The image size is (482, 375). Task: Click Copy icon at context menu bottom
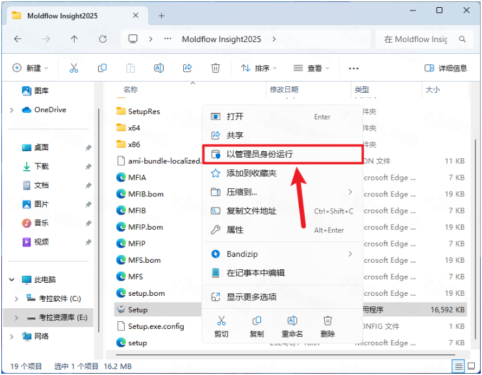coord(257,326)
